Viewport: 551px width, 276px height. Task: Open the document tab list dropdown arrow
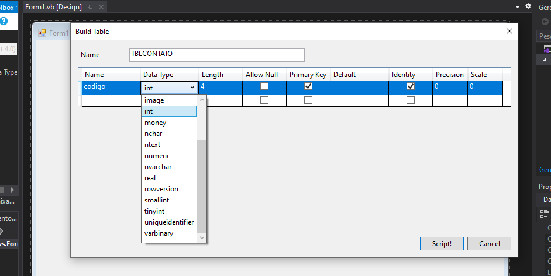click(x=518, y=6)
